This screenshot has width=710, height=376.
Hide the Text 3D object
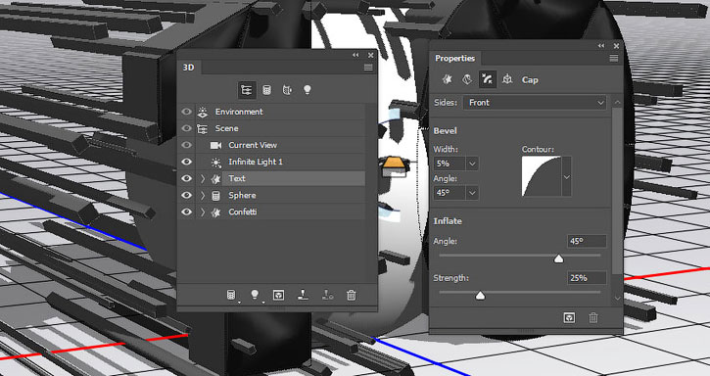pyautogui.click(x=186, y=178)
